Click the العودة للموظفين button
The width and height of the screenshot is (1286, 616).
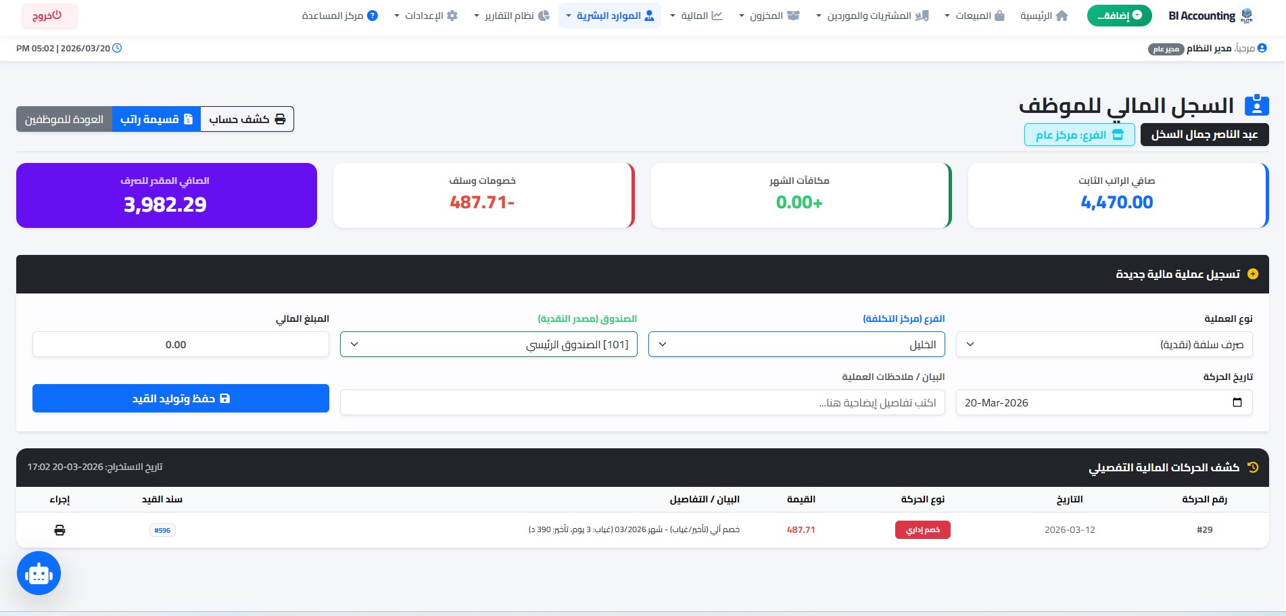point(64,118)
